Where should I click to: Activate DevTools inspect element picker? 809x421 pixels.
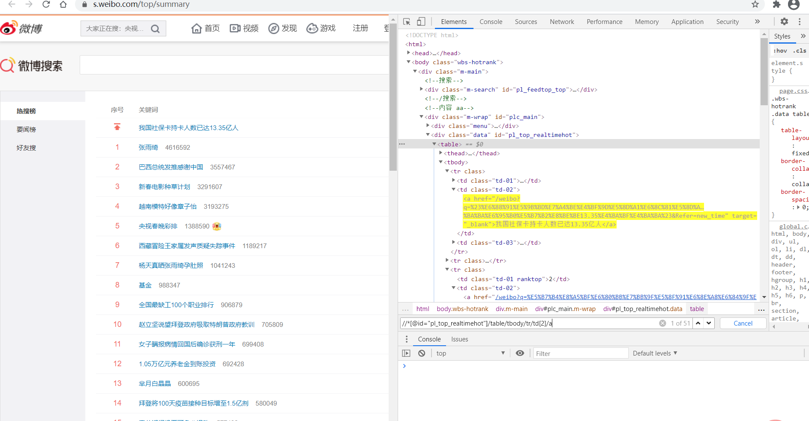click(407, 21)
